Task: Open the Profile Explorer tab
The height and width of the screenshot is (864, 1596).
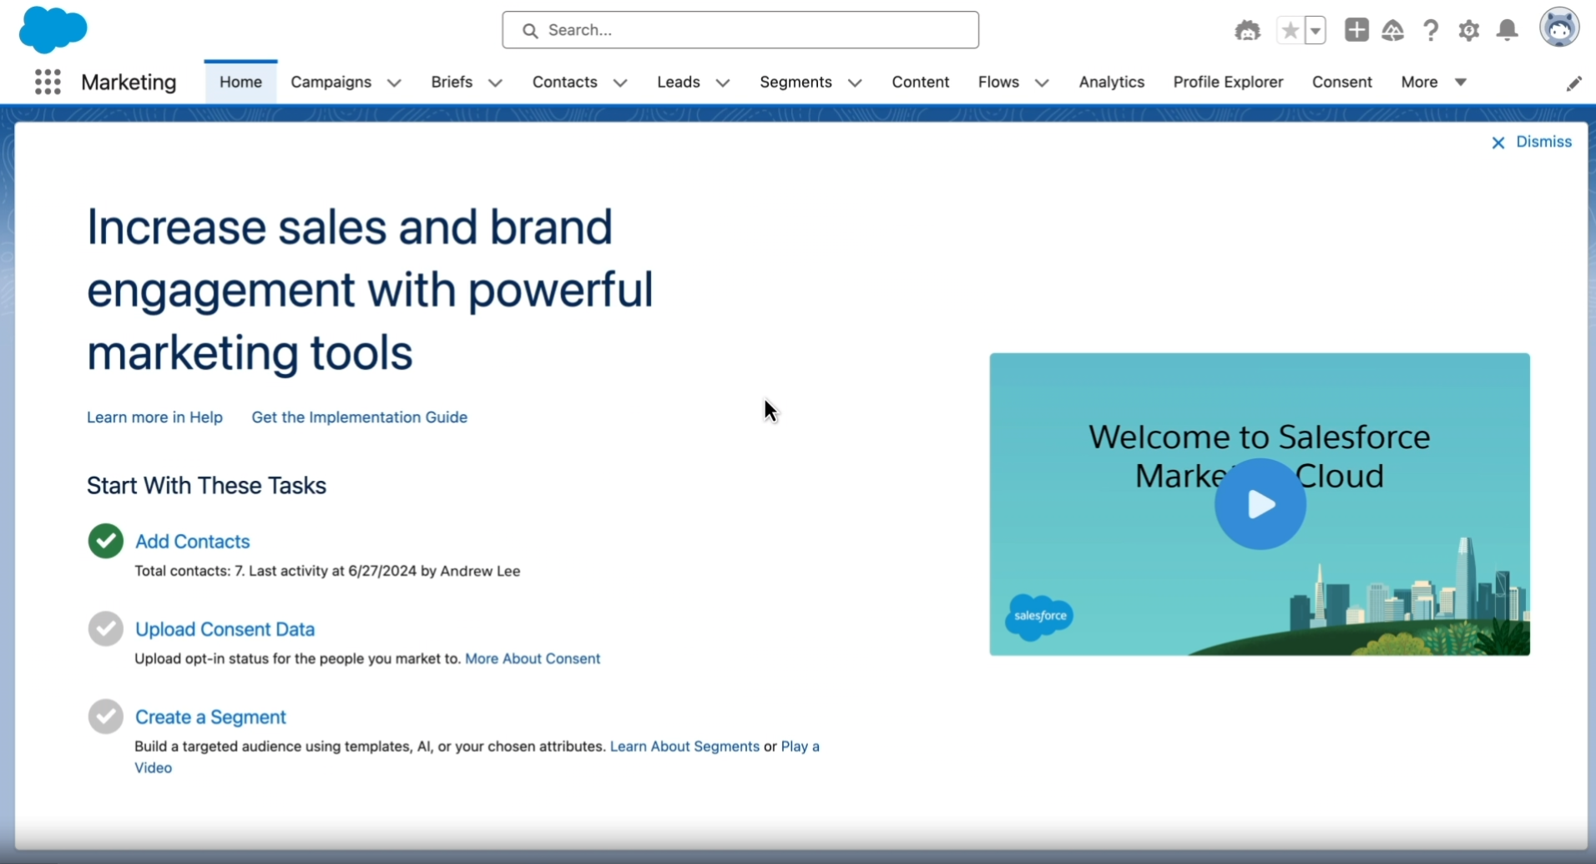Action: 1228,83
